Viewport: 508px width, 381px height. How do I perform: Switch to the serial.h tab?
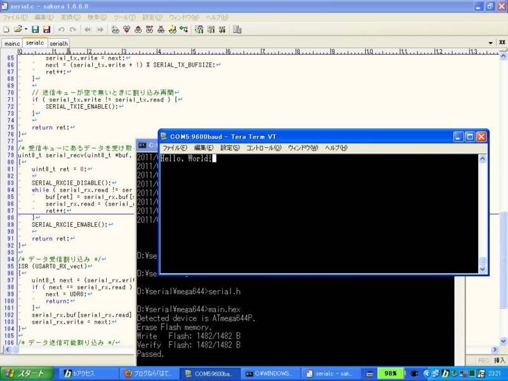click(58, 43)
